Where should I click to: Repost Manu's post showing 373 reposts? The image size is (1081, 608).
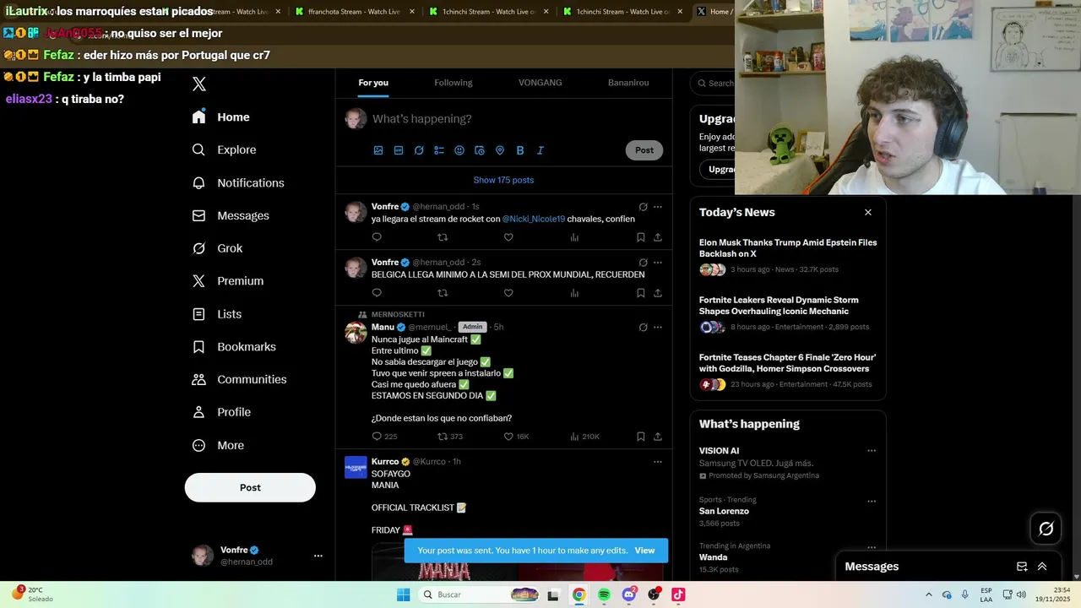click(x=450, y=437)
